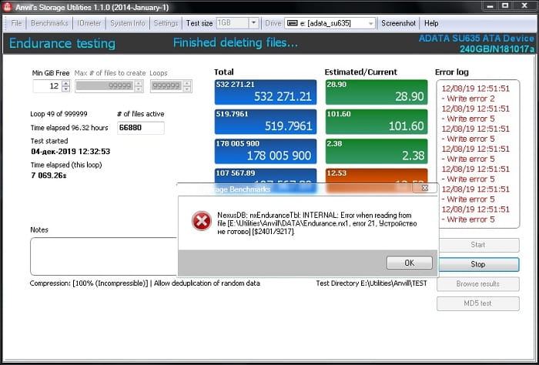Viewport: 539px width, 365px height.
Task: Click the Min GiB Free down arrow
Action: [x=65, y=89]
